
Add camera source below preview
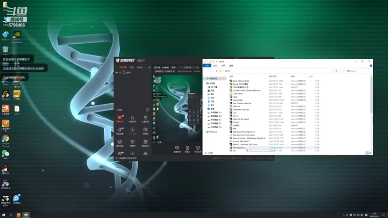[x=187, y=149]
